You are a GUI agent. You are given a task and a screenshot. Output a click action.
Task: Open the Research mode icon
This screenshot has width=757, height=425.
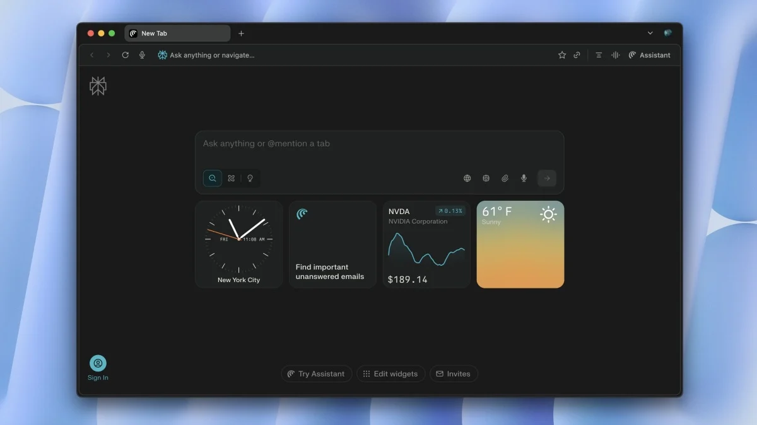click(x=231, y=178)
